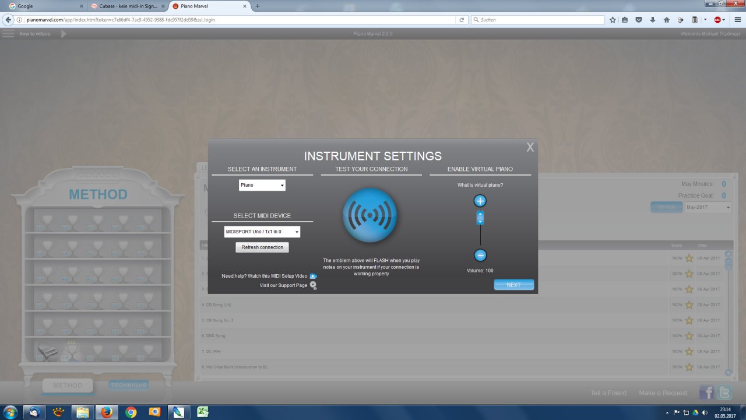This screenshot has height=420, width=746.
Task: Save page to Pocket
Action: [x=639, y=20]
